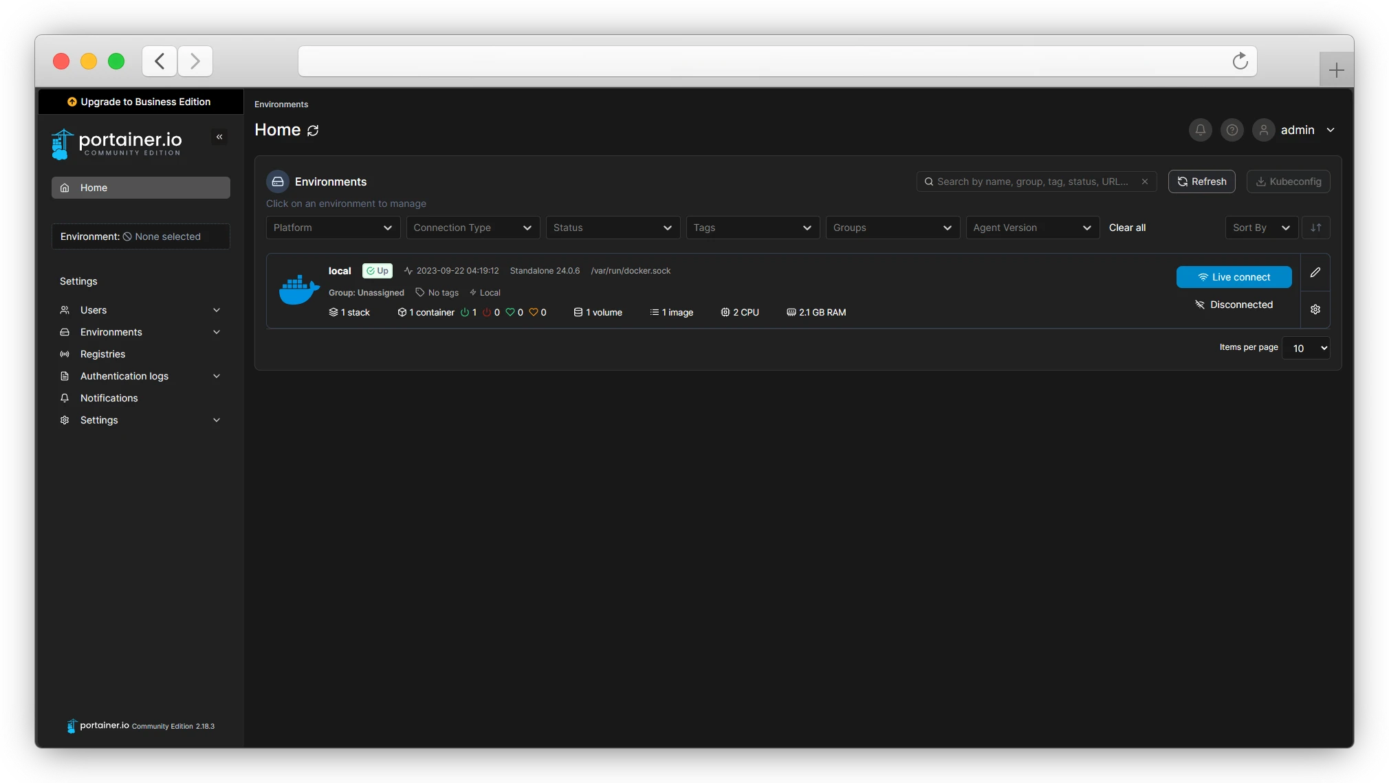Focus the environment search input field
The image size is (1389, 783).
[1031, 181]
